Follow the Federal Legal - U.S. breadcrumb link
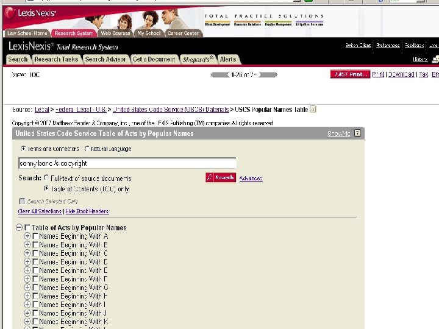 (x=81, y=110)
